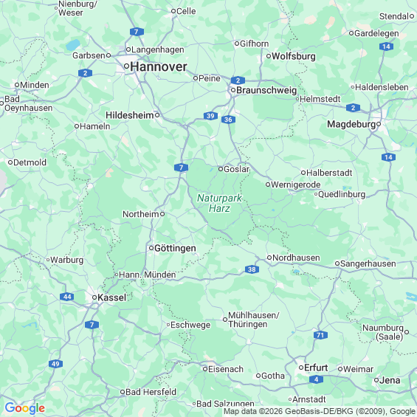
Task: Click the Kassel city label
Action: (111, 297)
